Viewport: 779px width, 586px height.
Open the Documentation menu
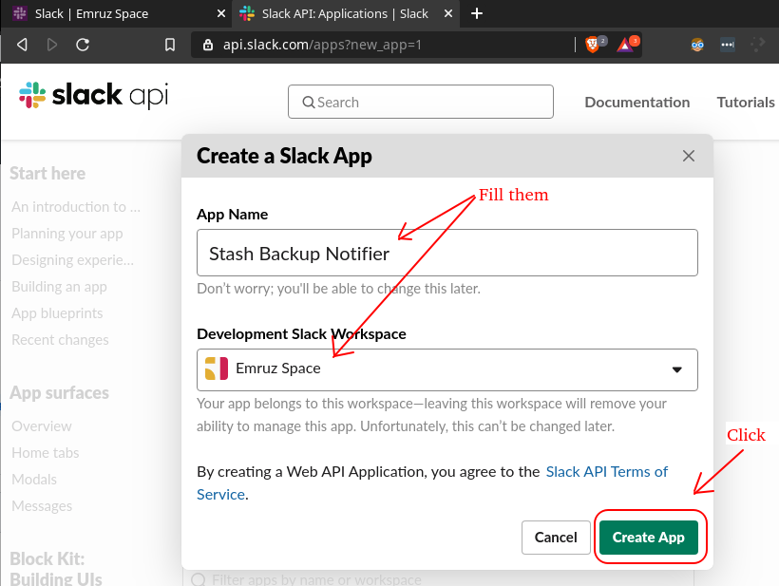tap(636, 102)
